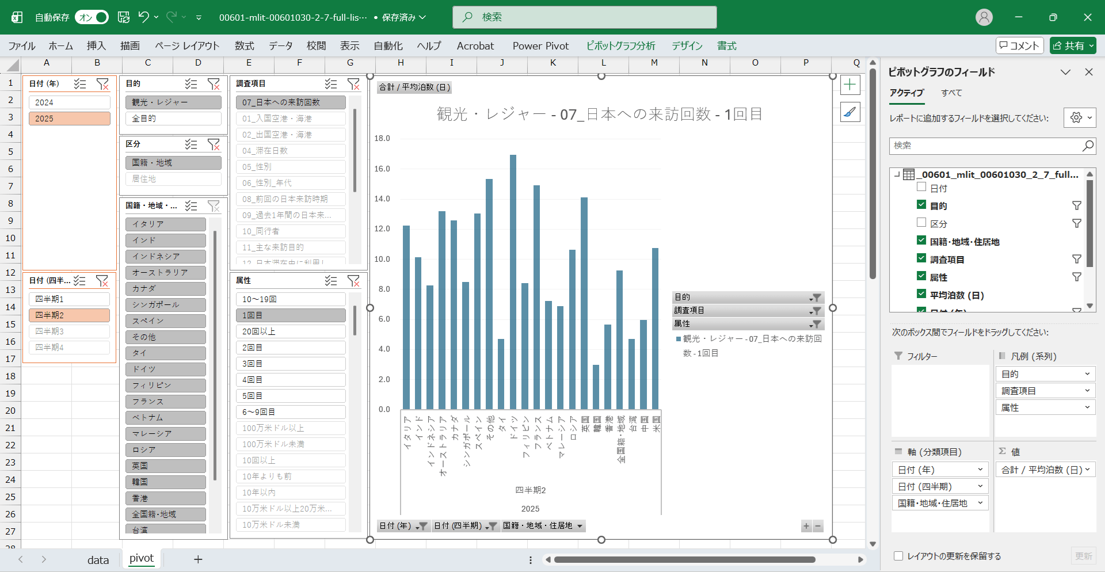Click the save icon in title bar
The image size is (1105, 572).
pyautogui.click(x=124, y=17)
